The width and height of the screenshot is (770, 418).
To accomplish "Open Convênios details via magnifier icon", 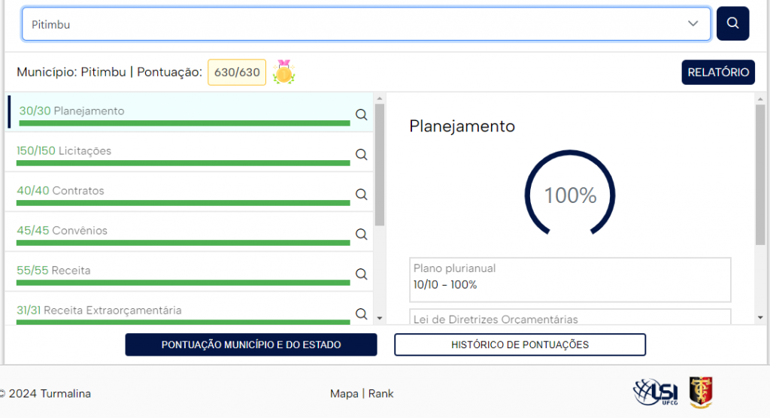I will (x=361, y=235).
